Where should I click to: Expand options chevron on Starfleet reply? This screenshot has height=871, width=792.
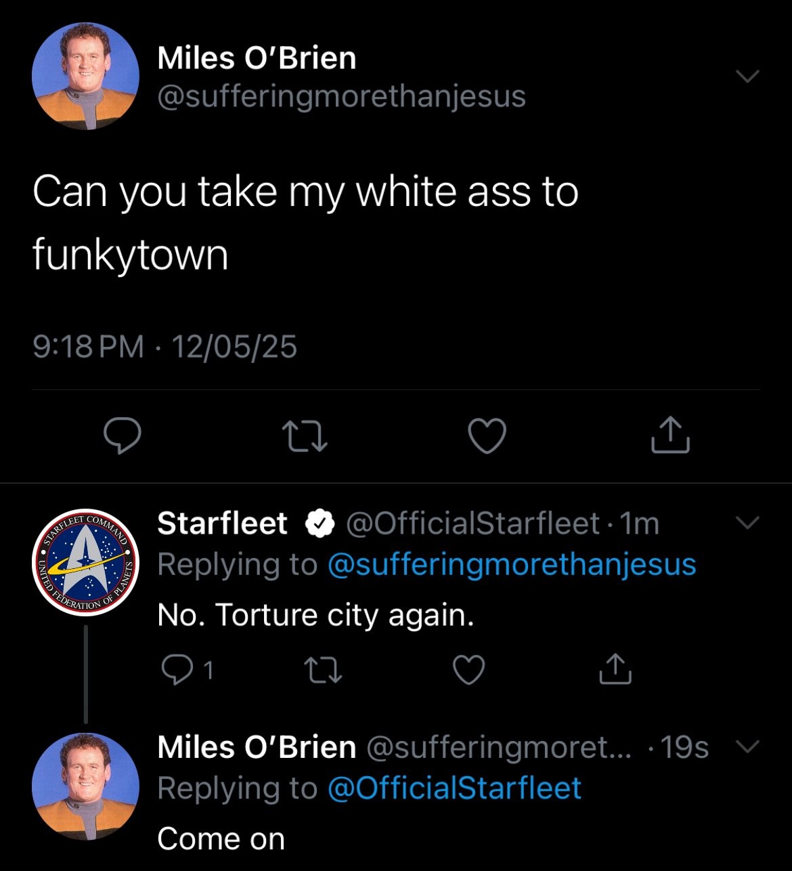click(747, 523)
